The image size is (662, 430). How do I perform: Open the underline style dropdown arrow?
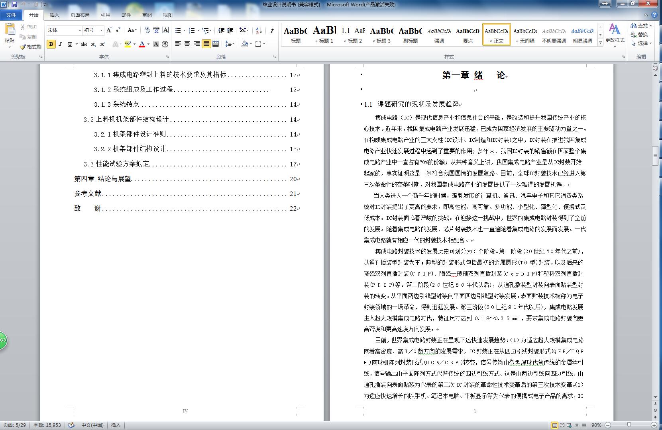(x=76, y=44)
